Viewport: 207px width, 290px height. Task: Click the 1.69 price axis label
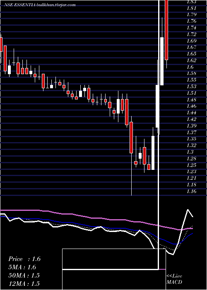click(x=191, y=41)
